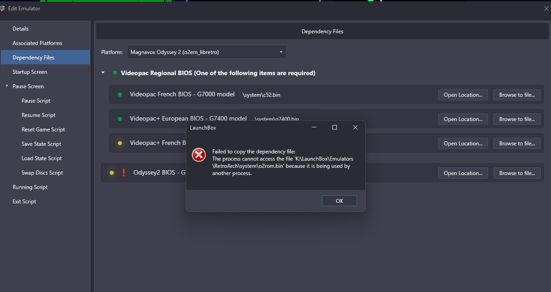Viewport: 551px width, 292px height.
Task: Click the Videopac French BIOS - G7000 model label
Action: [182, 94]
